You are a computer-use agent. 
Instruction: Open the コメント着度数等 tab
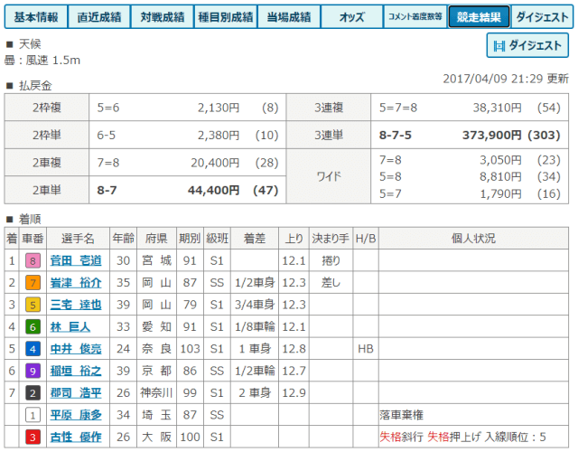(415, 16)
